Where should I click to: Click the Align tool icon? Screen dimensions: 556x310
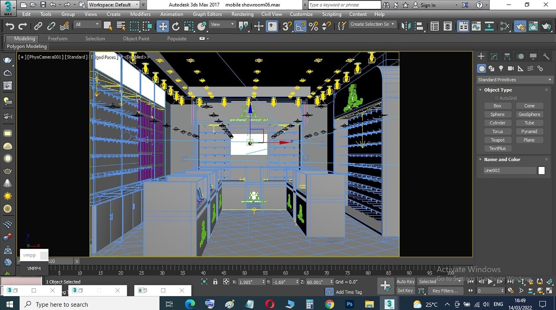[419, 26]
